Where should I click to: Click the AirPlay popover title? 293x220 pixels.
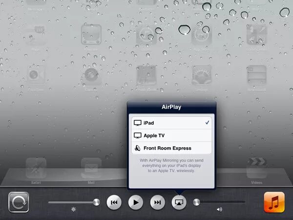[171, 107]
